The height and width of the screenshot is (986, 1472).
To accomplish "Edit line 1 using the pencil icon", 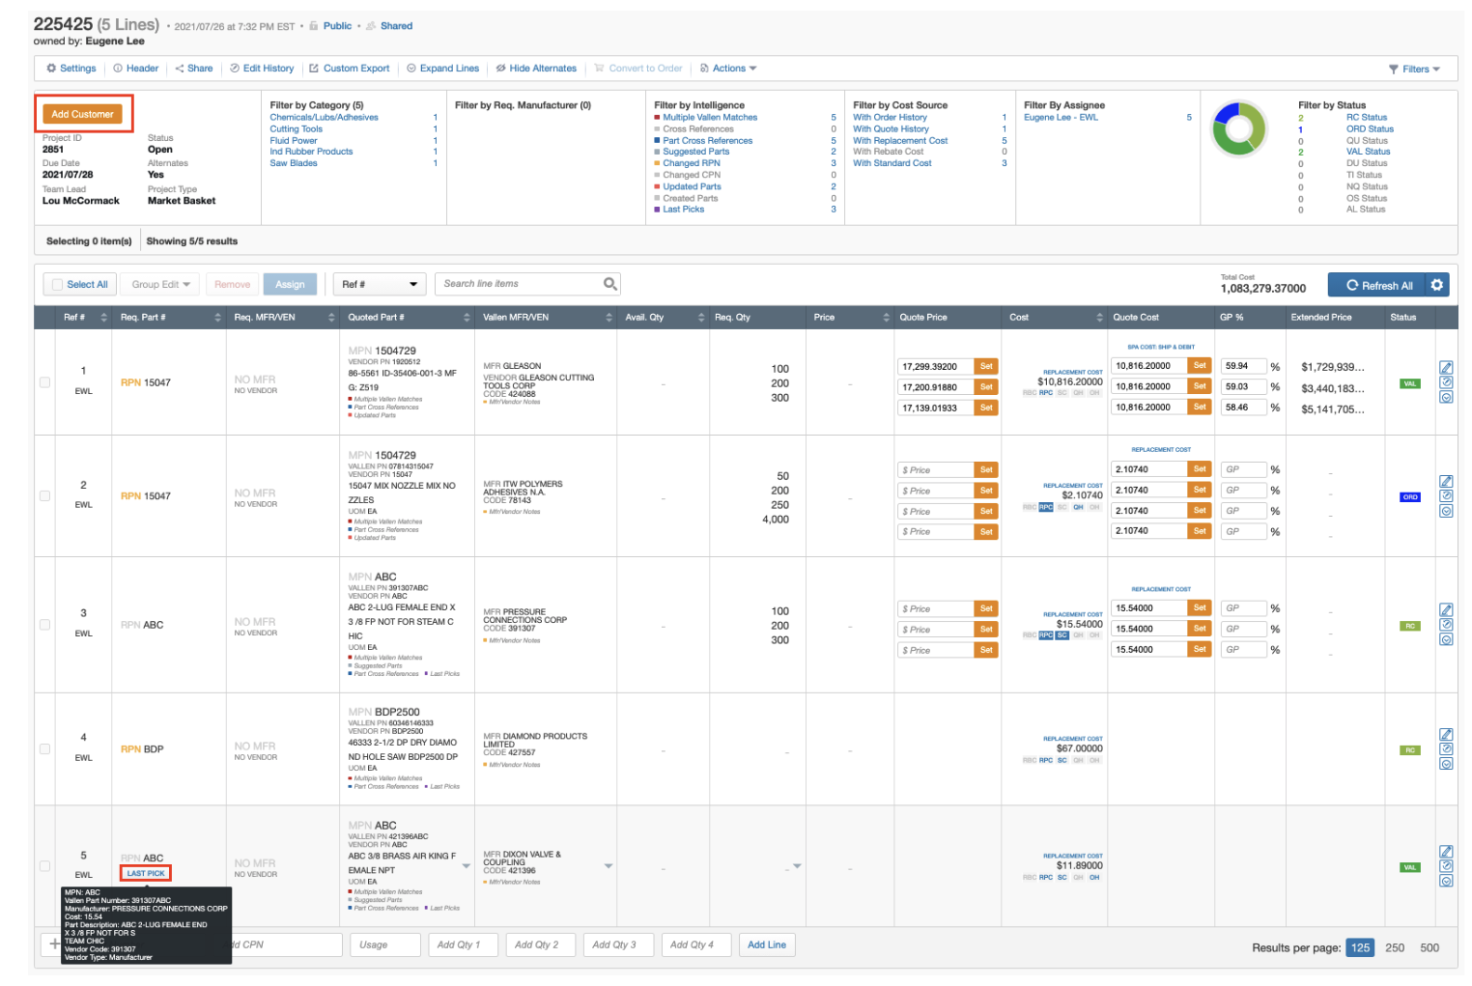I will click(x=1446, y=367).
